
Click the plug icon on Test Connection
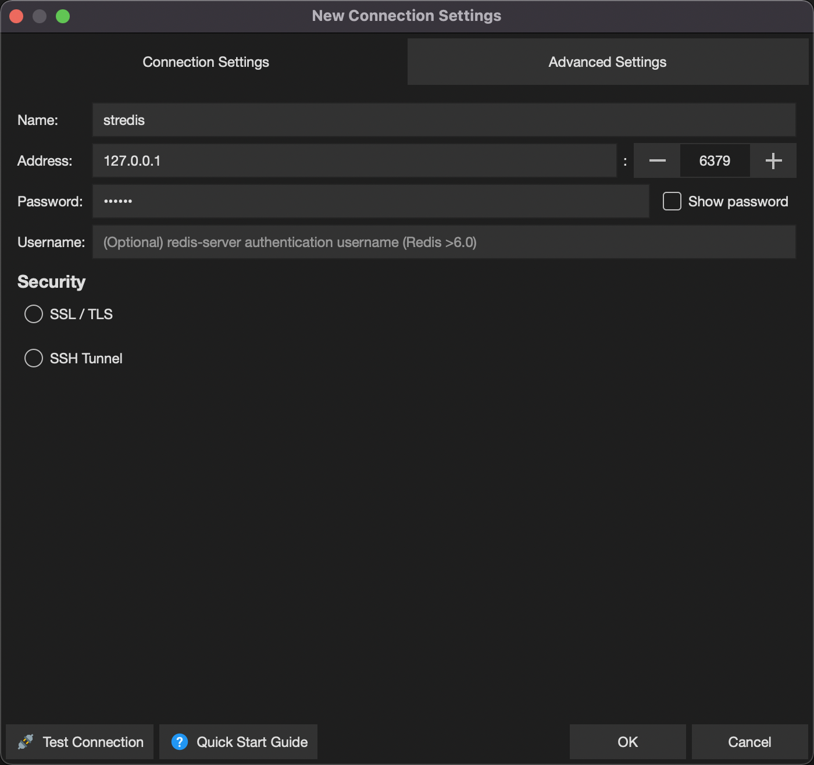tap(26, 742)
